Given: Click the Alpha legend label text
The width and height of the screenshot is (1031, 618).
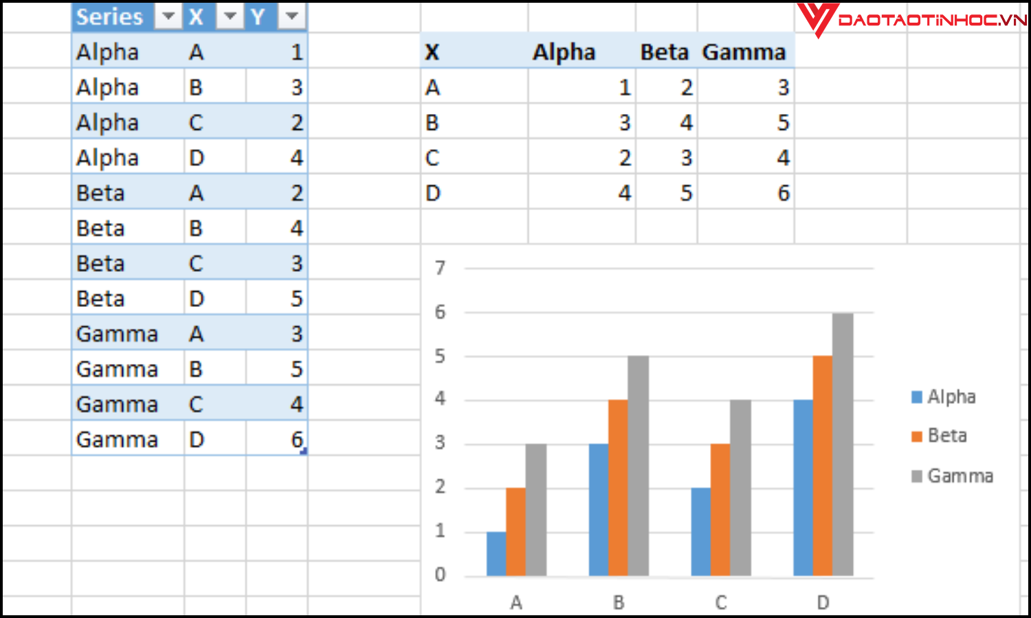Looking at the screenshot, I should point(951,397).
